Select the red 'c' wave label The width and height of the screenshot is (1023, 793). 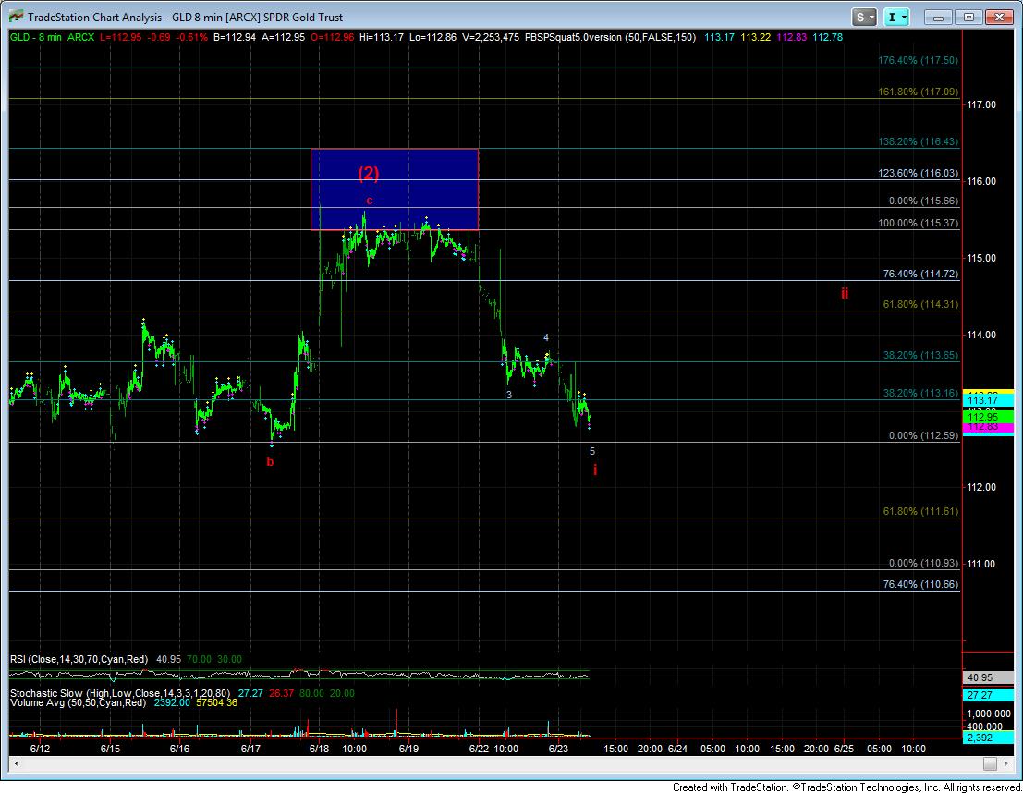click(x=370, y=201)
